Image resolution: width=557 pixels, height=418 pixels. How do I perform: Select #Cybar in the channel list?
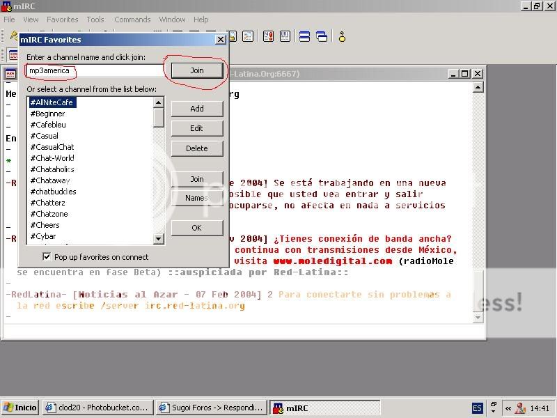click(43, 236)
